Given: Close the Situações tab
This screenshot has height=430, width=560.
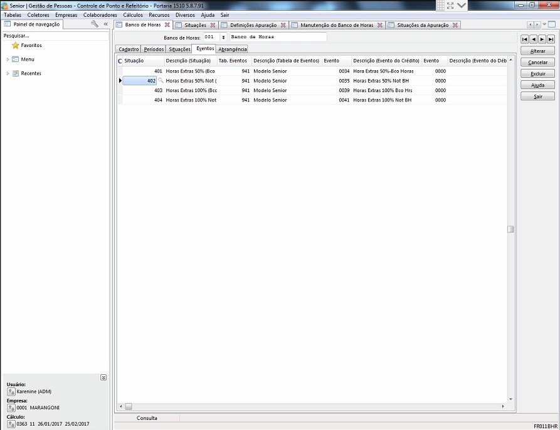Looking at the screenshot, I should tap(213, 25).
